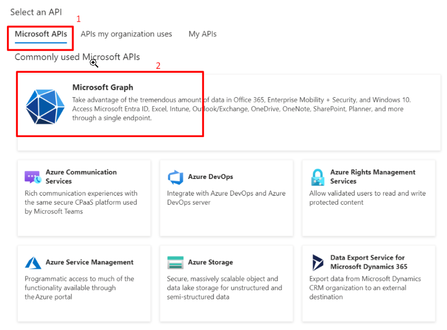Choose the Azure Storage heading
447x330 pixels.
tap(210, 262)
